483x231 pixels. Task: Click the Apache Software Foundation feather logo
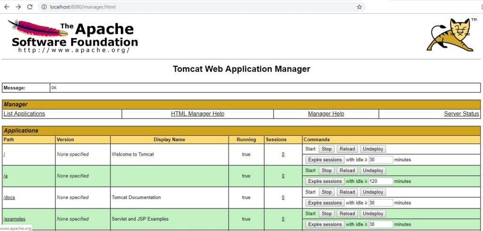point(73,37)
